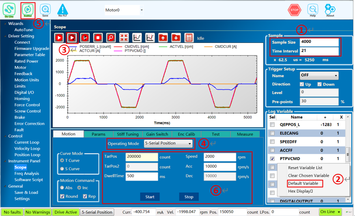The image size is (355, 216).
Task: Click the fit-to-window arrows scope icon
Action: [124, 38]
